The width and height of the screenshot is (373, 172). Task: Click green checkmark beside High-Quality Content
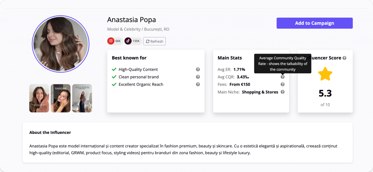[x=114, y=69]
